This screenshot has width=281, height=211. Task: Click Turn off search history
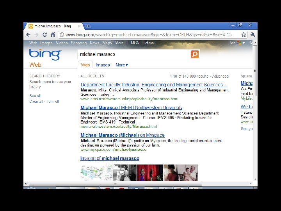click(53, 102)
